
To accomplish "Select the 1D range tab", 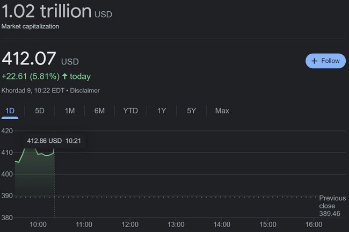I will tap(10, 111).
